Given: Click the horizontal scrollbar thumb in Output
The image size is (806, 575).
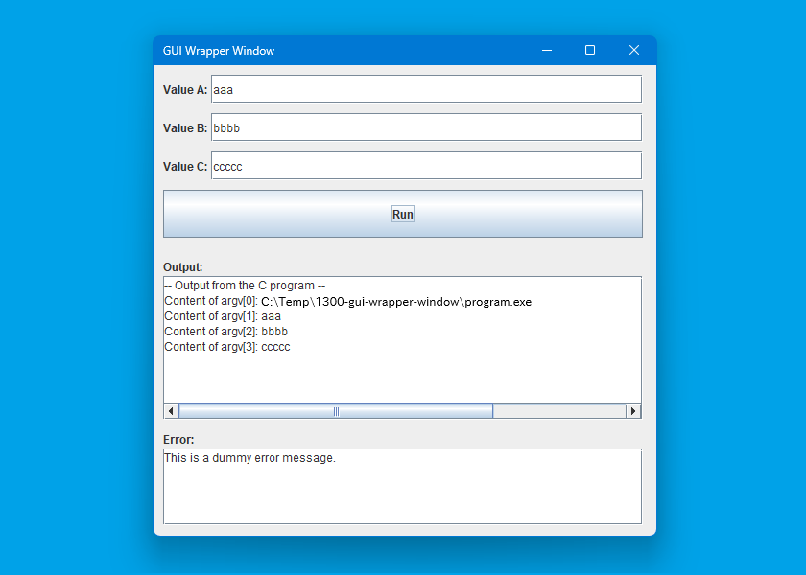Looking at the screenshot, I should (x=336, y=411).
